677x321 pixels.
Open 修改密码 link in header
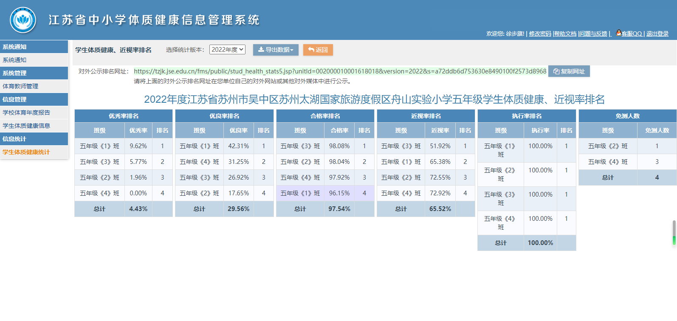coord(540,34)
